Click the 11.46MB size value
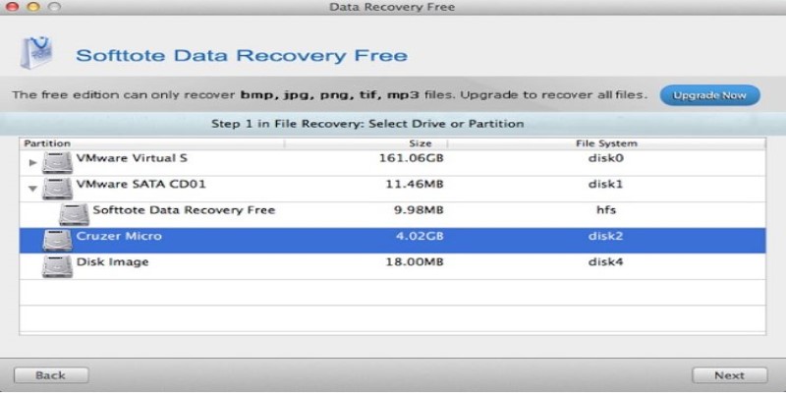Screen dimensions: 786x393 [414, 185]
